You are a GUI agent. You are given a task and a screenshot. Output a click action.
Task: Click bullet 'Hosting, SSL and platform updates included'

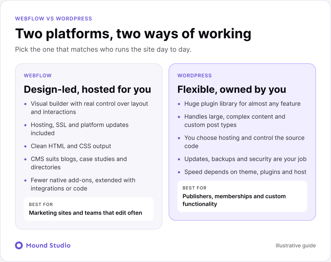(x=79, y=129)
